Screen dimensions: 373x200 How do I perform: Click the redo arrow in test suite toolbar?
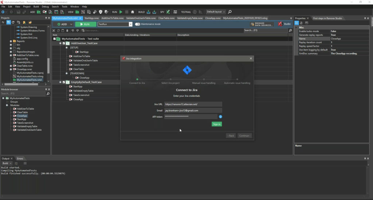point(78,31)
